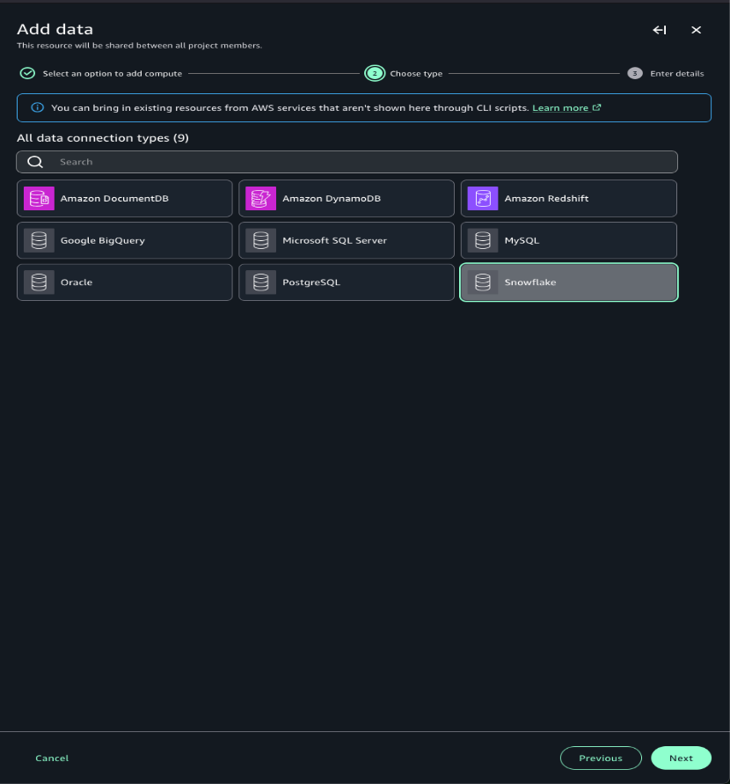Click the 'Enter details' step label
The width and height of the screenshot is (730, 784).
point(677,74)
